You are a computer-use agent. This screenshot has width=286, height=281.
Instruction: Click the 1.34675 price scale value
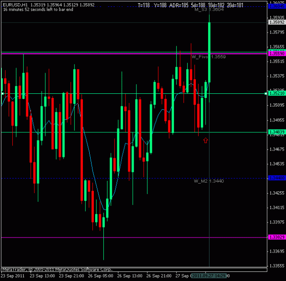pyautogui.click(x=277, y=149)
